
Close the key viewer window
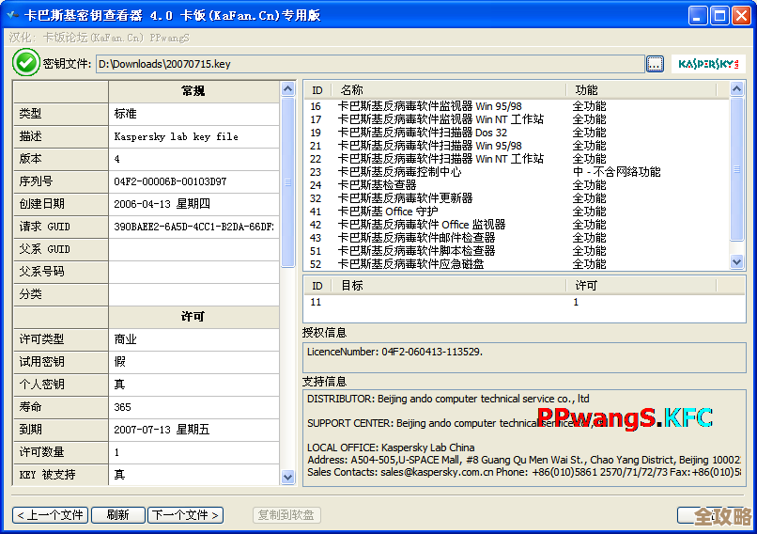pyautogui.click(x=741, y=15)
